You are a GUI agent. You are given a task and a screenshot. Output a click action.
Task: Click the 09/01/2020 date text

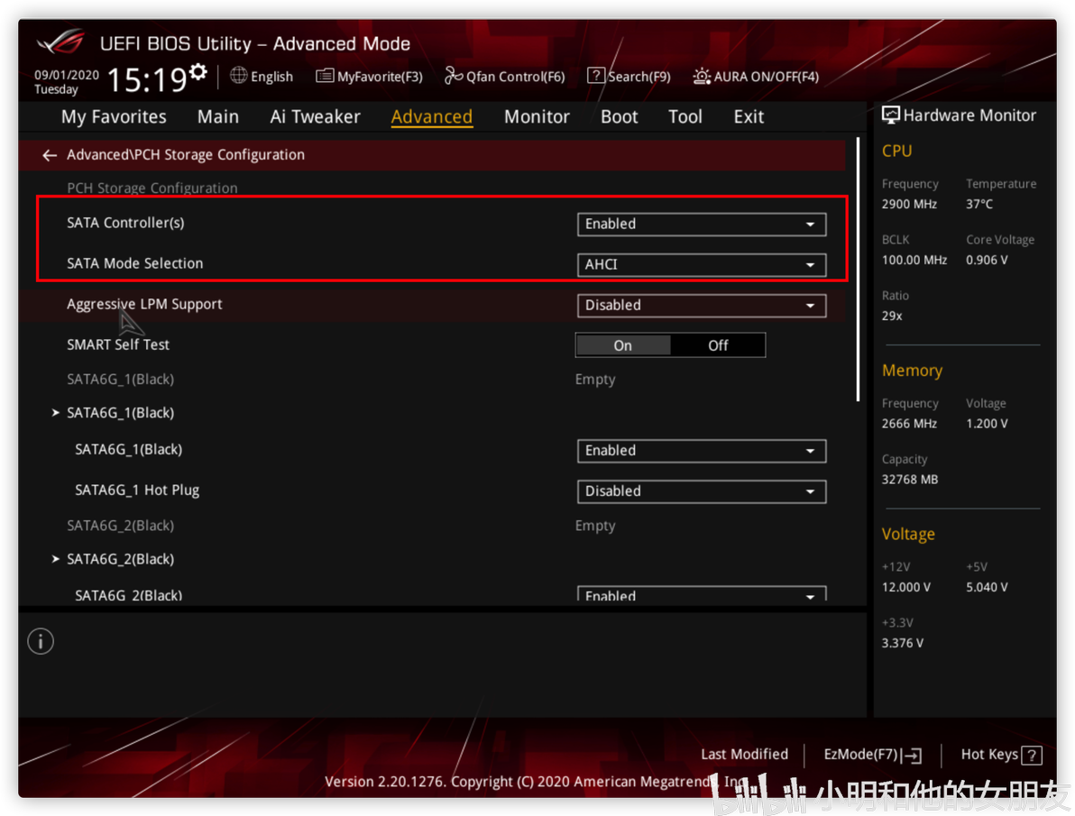[67, 75]
